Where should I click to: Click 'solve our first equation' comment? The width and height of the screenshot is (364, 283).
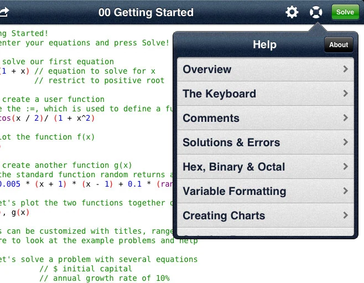click(58, 61)
